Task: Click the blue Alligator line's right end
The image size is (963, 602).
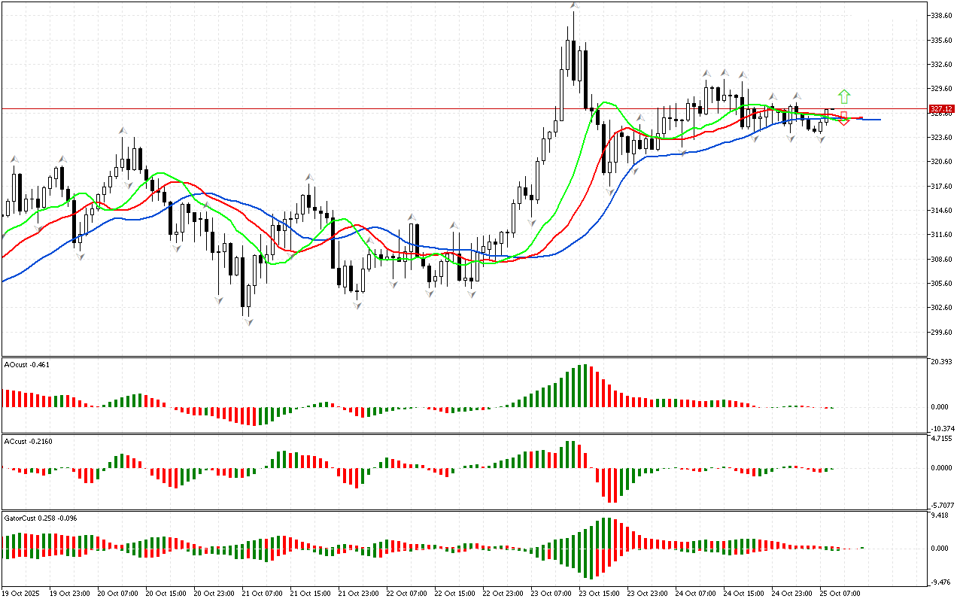Action: pyautogui.click(x=879, y=120)
